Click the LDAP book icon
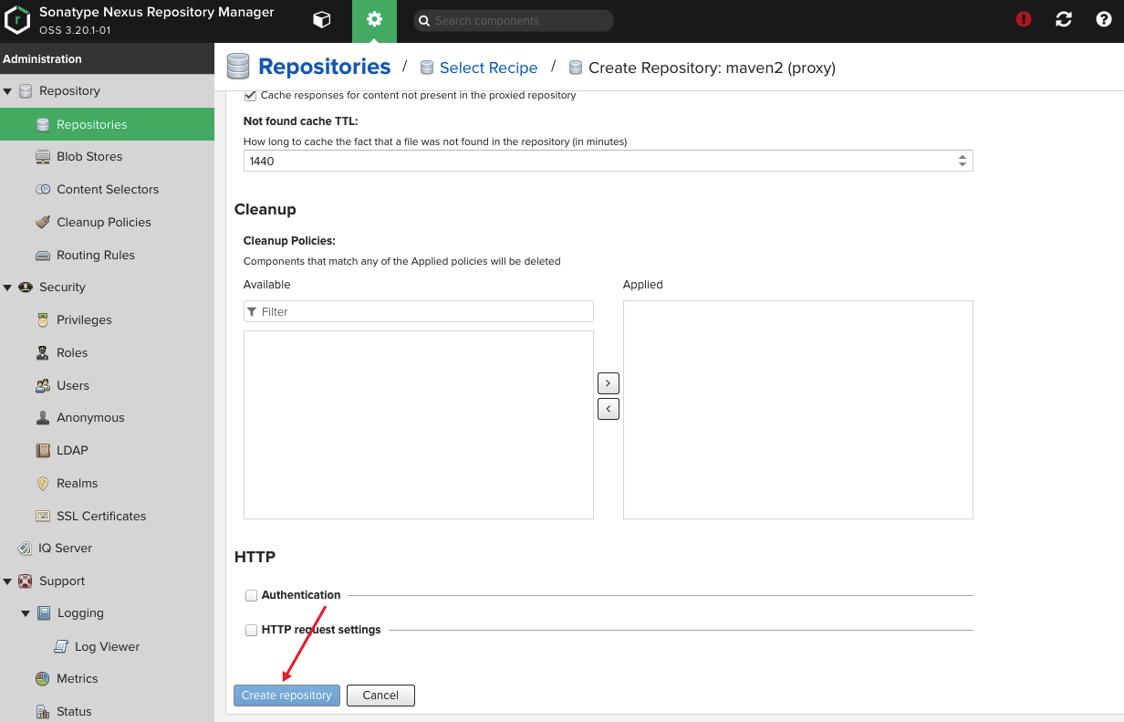This screenshot has height=722, width=1124. [43, 451]
